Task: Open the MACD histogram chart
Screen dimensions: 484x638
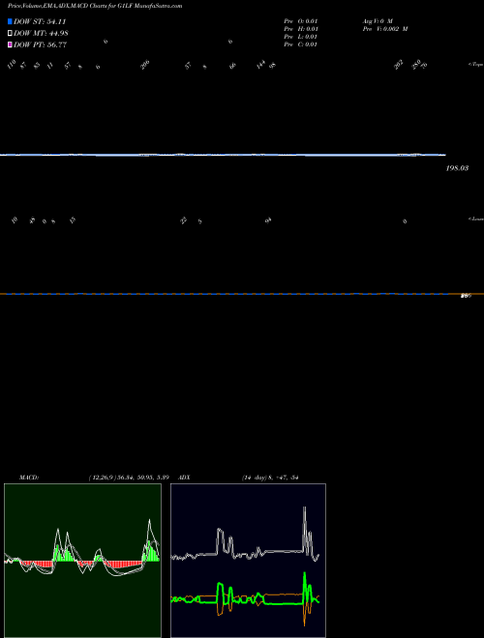Action: click(82, 561)
